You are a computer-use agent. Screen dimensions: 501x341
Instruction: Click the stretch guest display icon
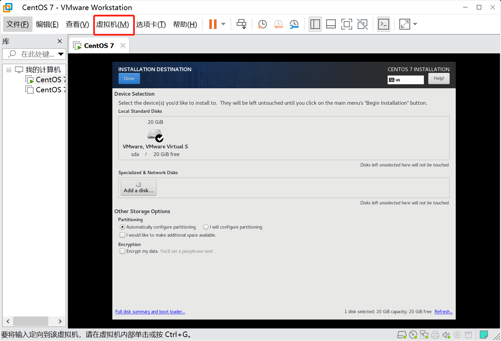[x=405, y=24]
